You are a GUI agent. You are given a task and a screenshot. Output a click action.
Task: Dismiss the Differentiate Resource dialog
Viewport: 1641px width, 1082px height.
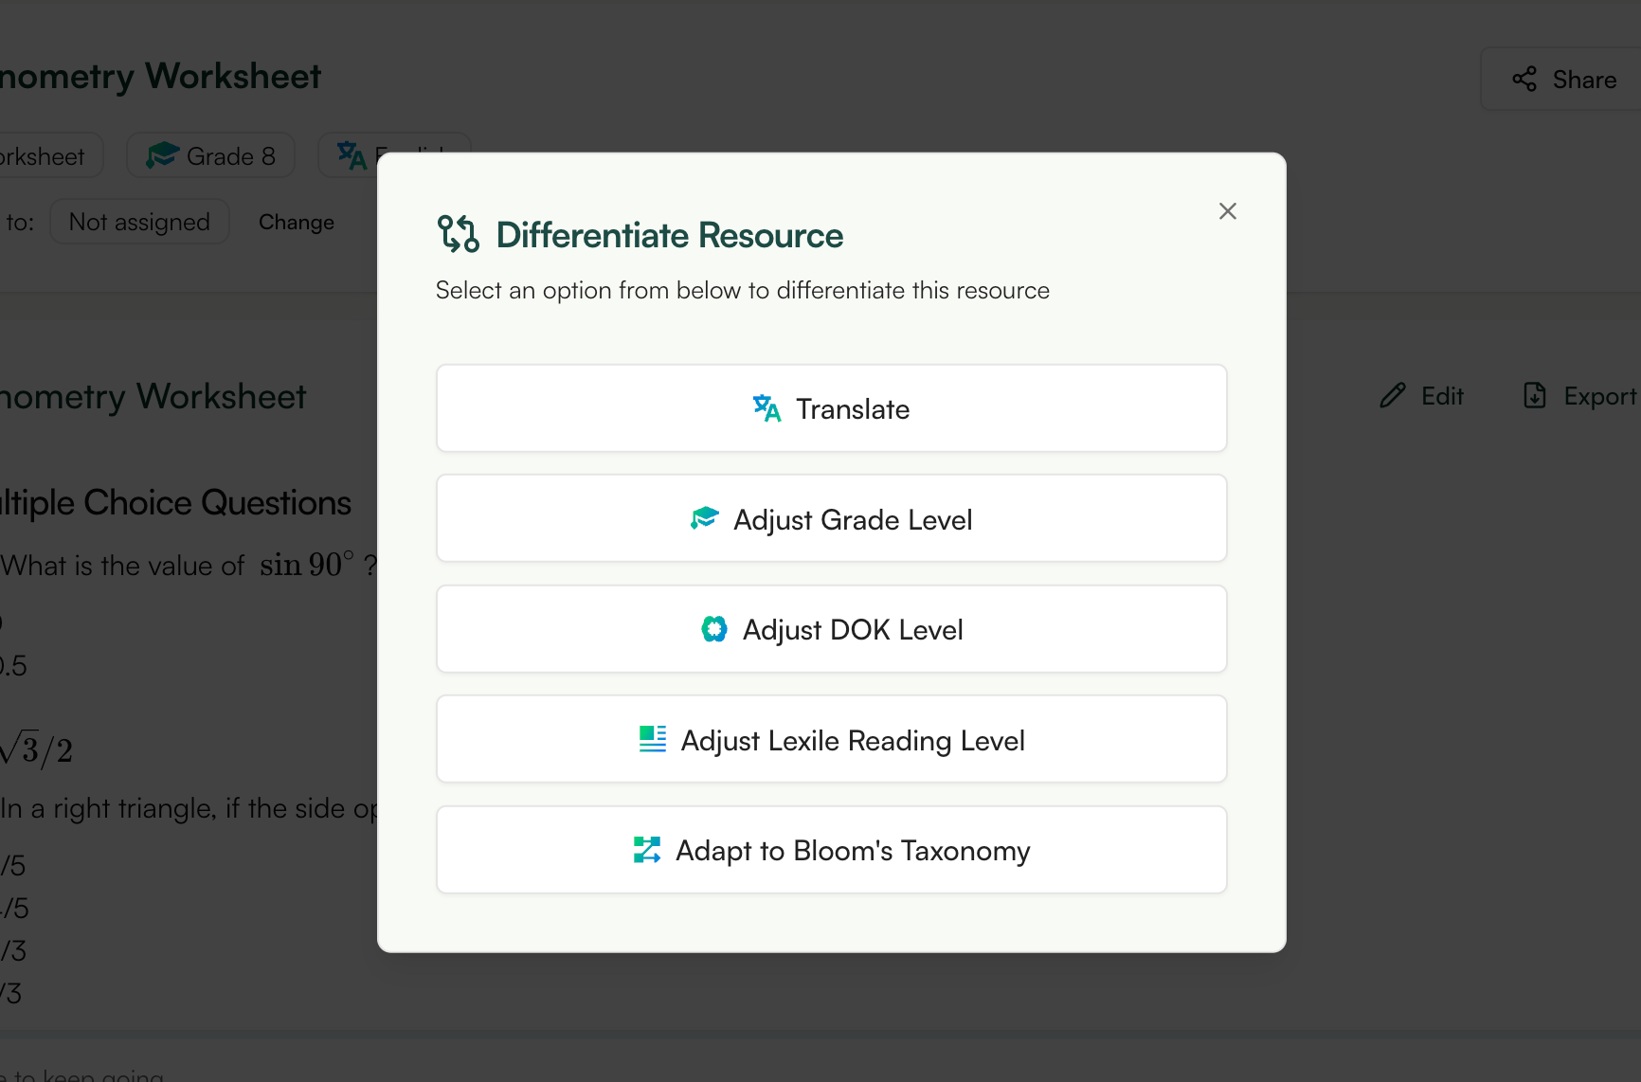pos(1228,210)
